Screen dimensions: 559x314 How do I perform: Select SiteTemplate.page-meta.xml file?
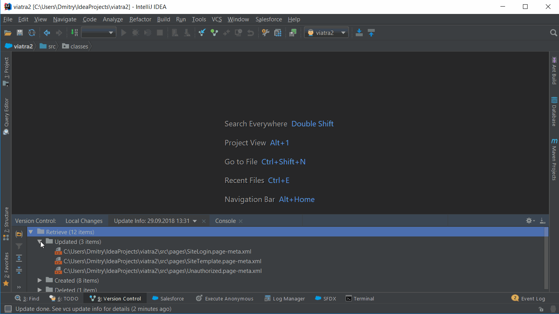point(158,261)
